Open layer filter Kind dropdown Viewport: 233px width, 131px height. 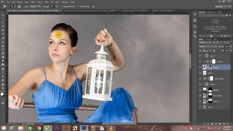click(205, 43)
